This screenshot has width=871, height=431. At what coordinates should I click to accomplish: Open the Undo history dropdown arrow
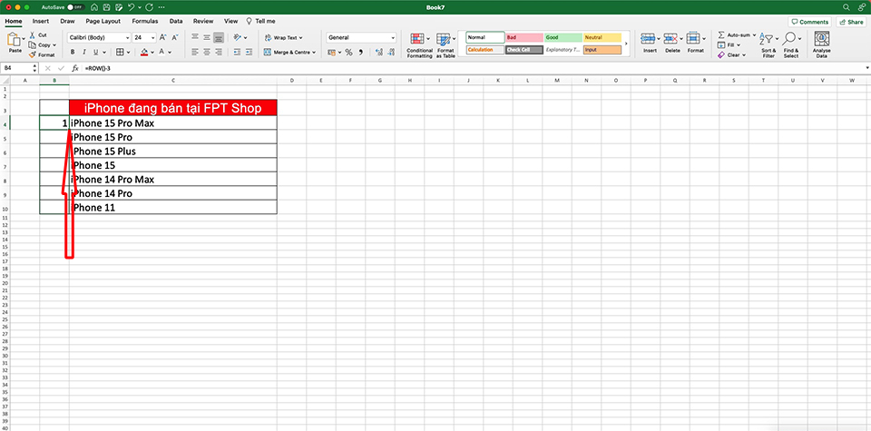point(139,7)
